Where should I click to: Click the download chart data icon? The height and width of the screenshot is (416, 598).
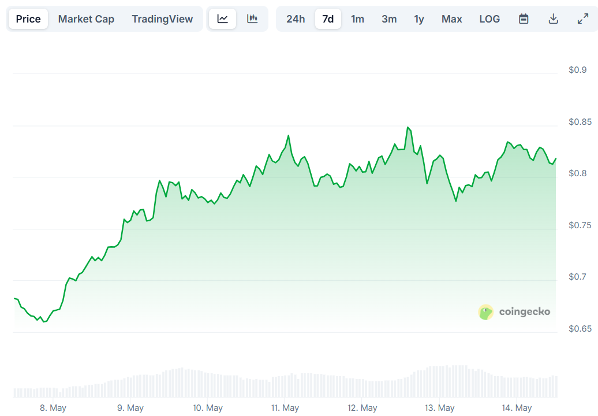coord(553,18)
